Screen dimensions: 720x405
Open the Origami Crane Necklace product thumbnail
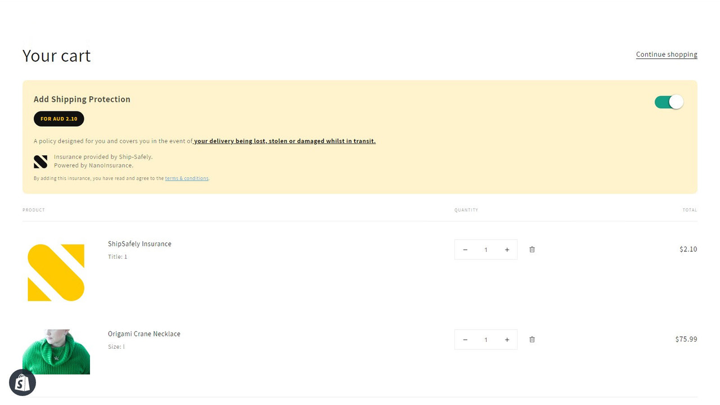[x=56, y=352]
